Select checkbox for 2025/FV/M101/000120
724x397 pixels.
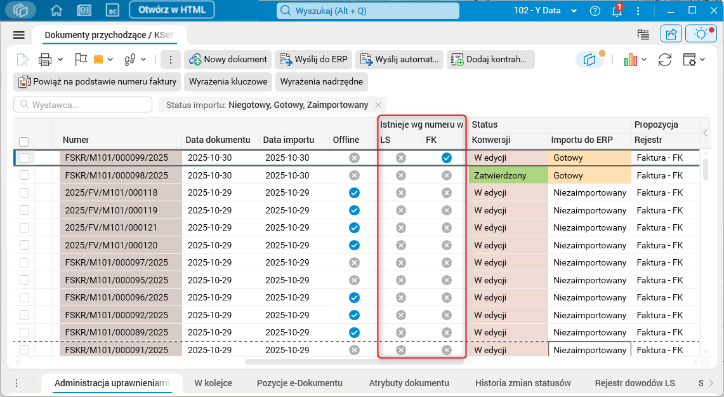[x=25, y=245]
